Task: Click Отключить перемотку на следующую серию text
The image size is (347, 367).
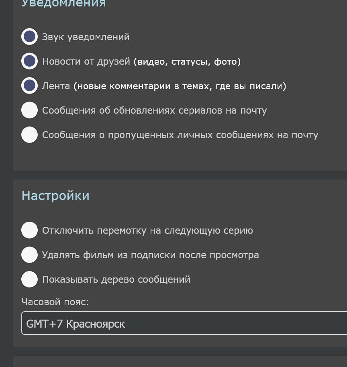Action: point(147,231)
